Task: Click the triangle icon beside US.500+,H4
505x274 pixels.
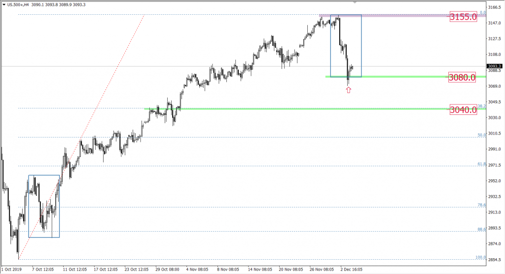Action: (3, 5)
